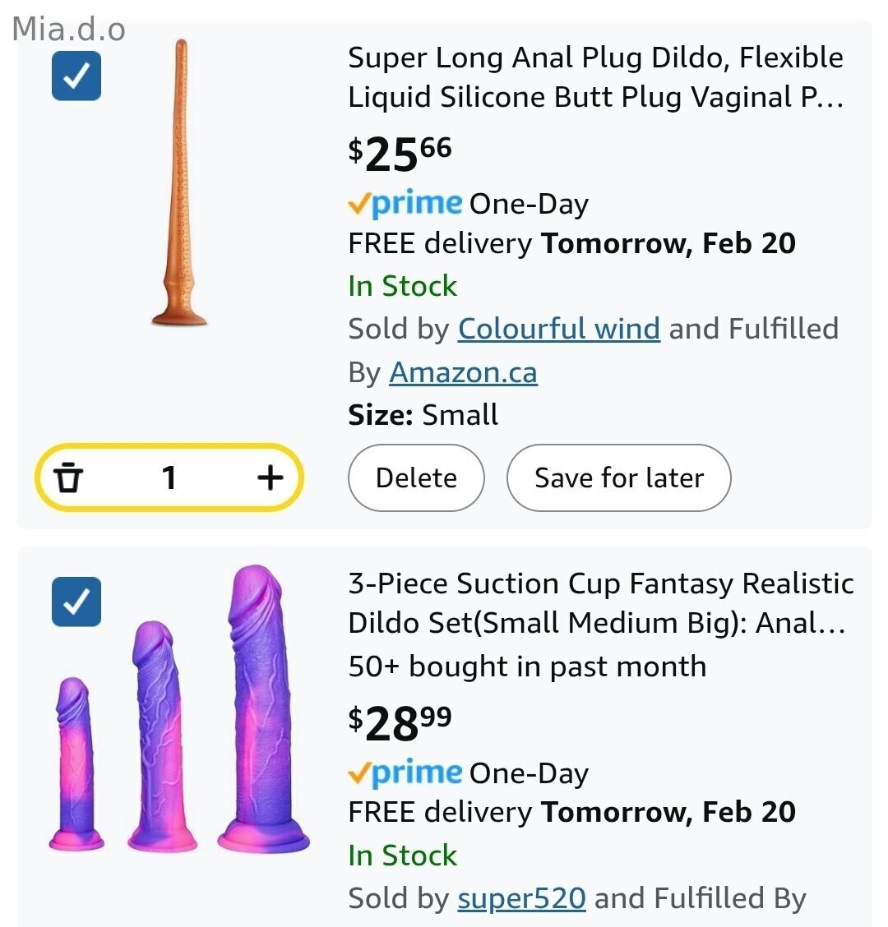The width and height of the screenshot is (888, 927).
Task: Open the Colourful wind seller link
Action: 558,329
